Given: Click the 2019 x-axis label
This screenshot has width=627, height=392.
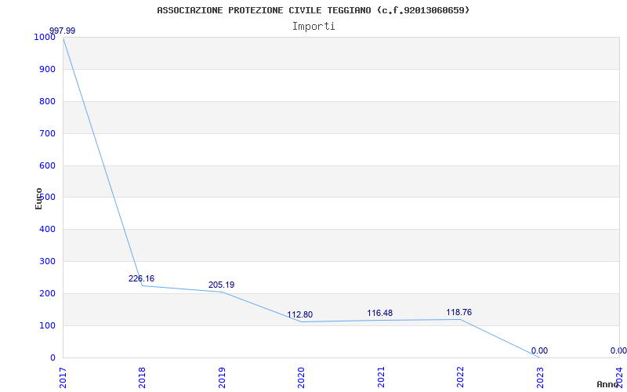Looking at the screenshot, I should click(222, 378).
